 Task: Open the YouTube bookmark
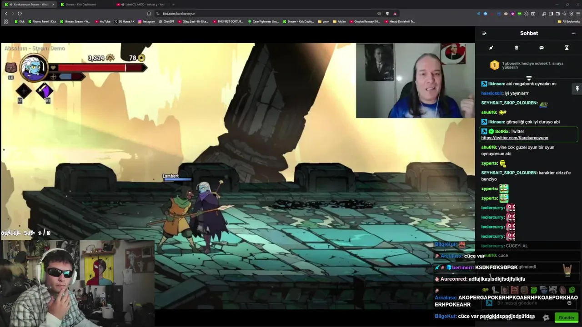point(103,21)
